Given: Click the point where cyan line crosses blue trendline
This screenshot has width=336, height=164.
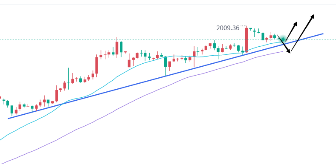Looking at the screenshot, I should point(63,104).
